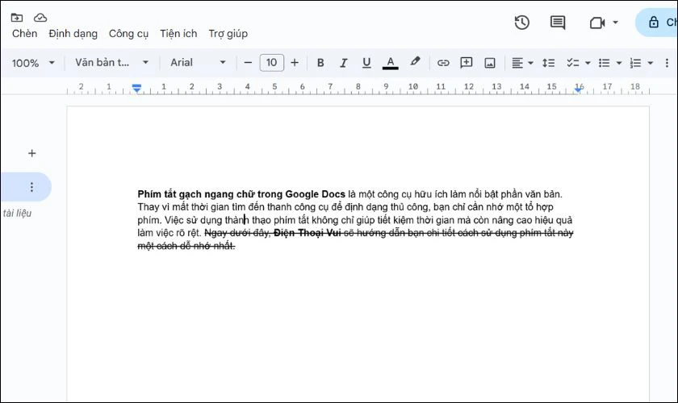678x403 pixels.
Task: Click the move-to-folder icon
Action: pos(17,18)
